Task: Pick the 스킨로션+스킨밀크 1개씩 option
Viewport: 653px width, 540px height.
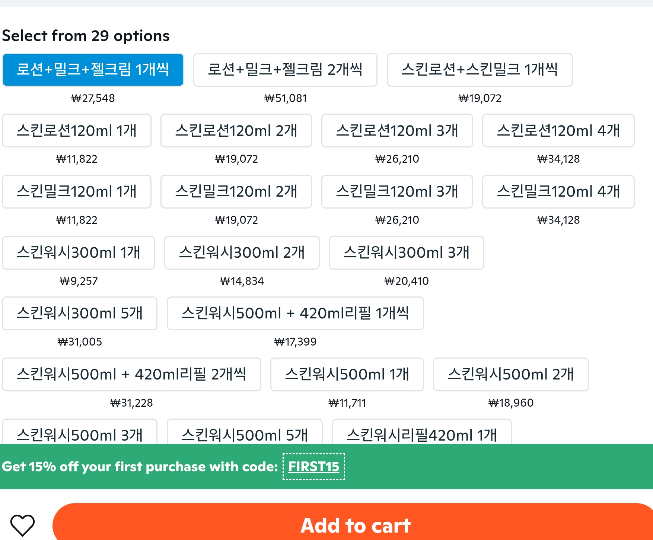Action: (x=480, y=70)
